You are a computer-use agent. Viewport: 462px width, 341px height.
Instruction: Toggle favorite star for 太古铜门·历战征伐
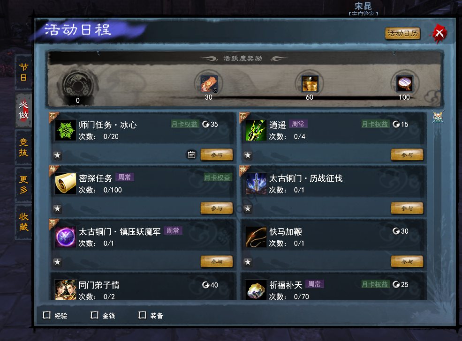coord(248,208)
